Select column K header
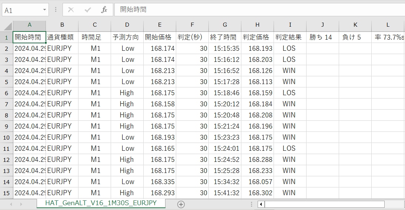Viewport: 405px width, 210px height. (x=355, y=25)
